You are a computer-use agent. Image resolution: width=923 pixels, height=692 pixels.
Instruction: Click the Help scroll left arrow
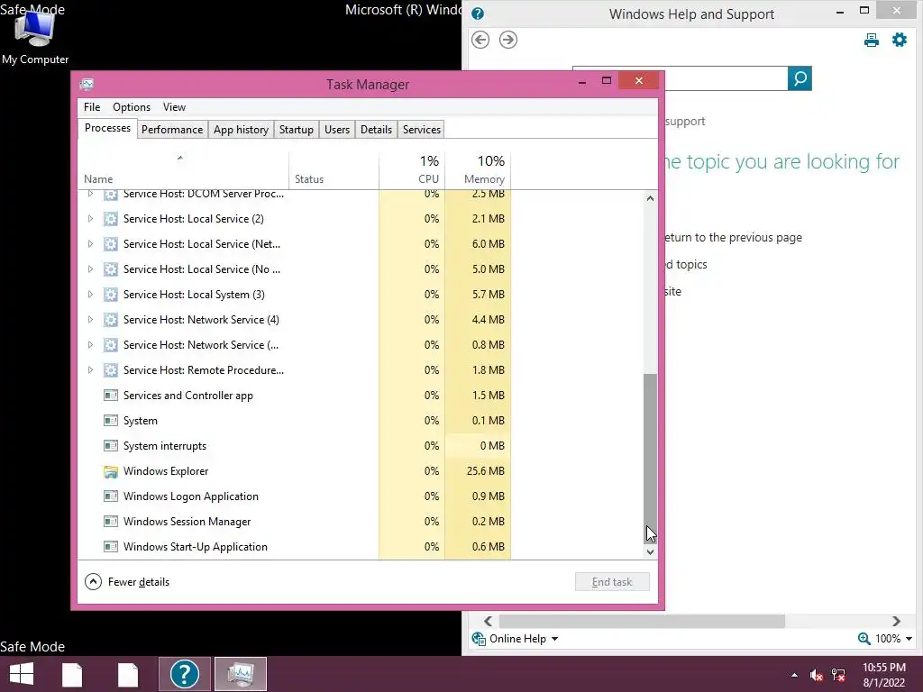[x=488, y=622]
